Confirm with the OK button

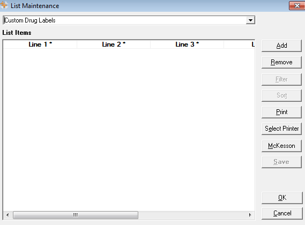pos(282,198)
